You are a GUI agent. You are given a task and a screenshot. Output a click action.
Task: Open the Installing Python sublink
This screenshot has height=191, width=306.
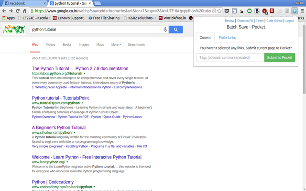(76, 146)
